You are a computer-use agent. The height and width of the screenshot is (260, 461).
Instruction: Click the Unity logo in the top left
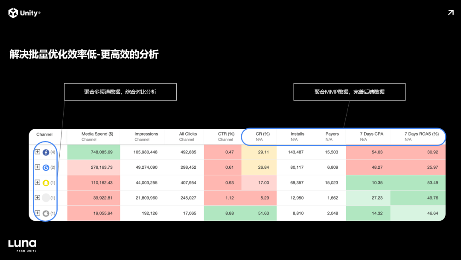(x=24, y=12)
